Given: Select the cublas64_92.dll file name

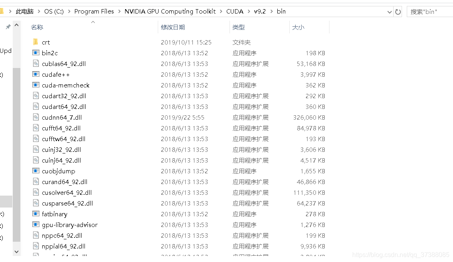Looking at the screenshot, I should 64,64.
